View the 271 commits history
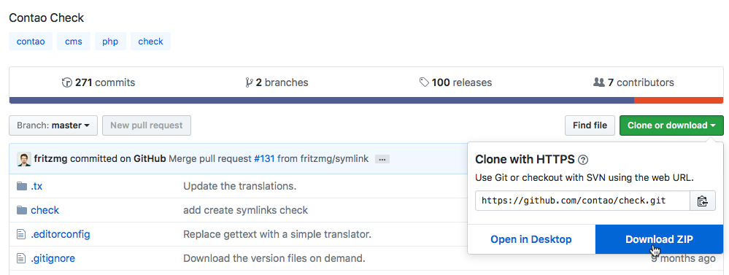 pyautogui.click(x=99, y=82)
